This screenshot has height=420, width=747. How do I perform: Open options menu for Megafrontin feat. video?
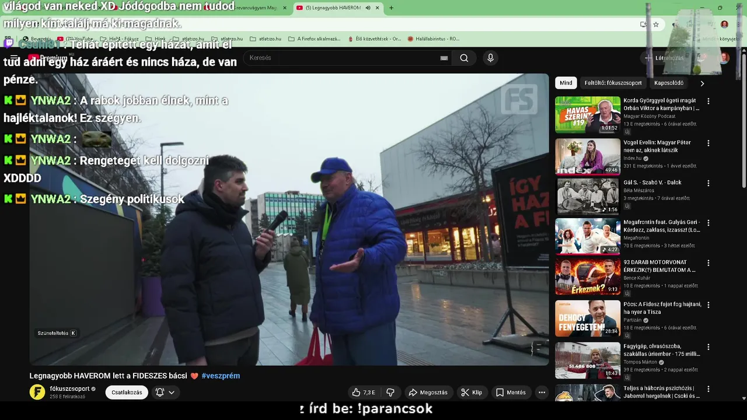click(708, 223)
